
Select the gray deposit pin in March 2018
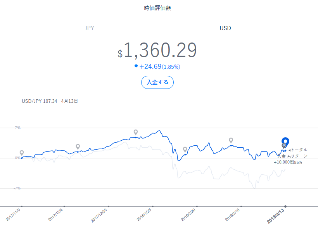[x=231, y=140]
